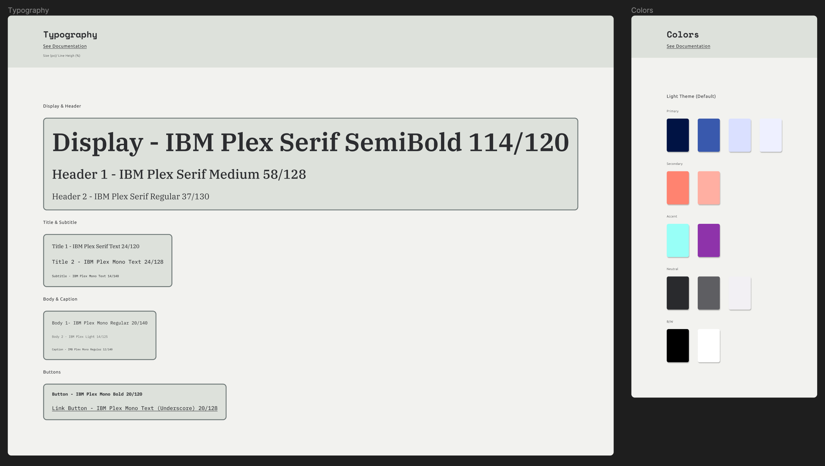Pick the purple Accent color swatch
Viewport: 825px width, 466px height.
709,241
